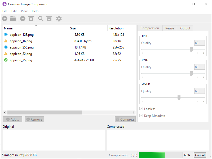Click the clear list toolbar icon
The width and height of the screenshot is (212, 159).
(31, 19)
